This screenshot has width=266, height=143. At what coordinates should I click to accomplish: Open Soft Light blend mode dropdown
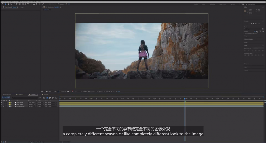click(x=32, y=103)
